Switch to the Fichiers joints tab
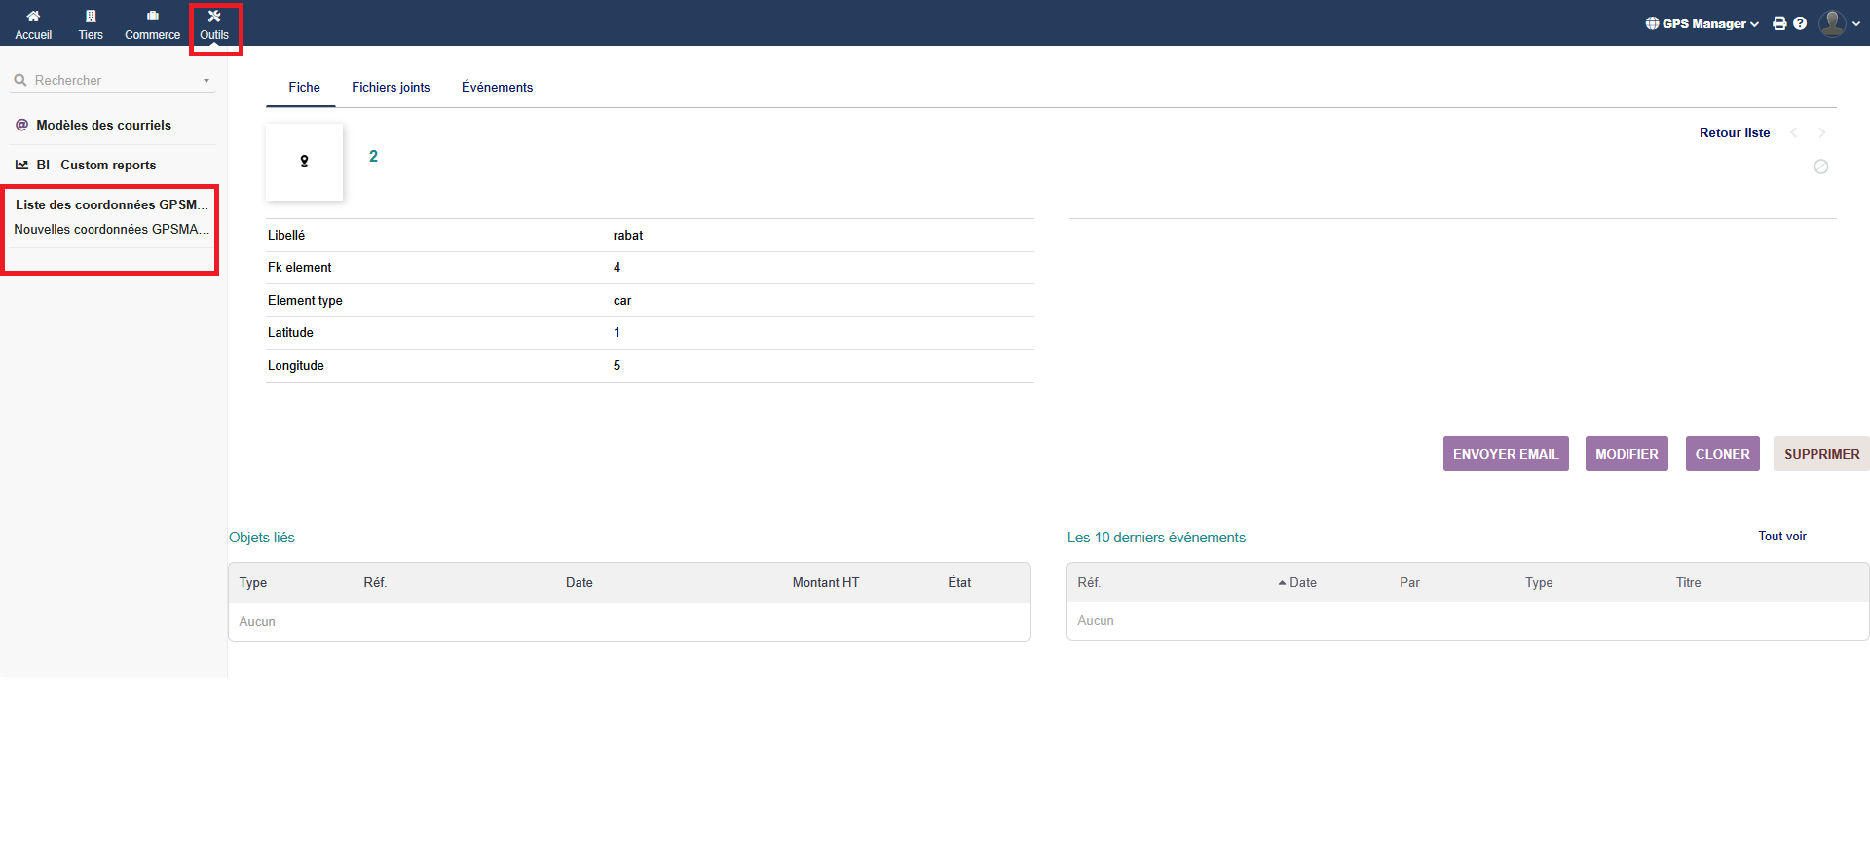Screen dimensions: 1870x855 pyautogui.click(x=391, y=87)
